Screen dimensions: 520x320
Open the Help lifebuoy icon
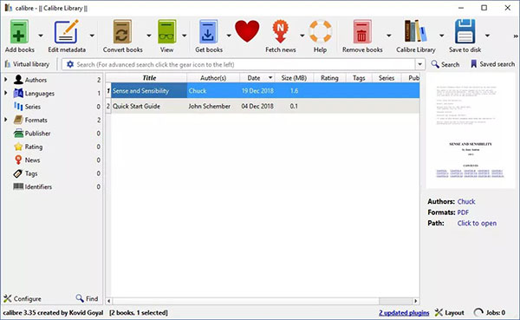click(320, 31)
